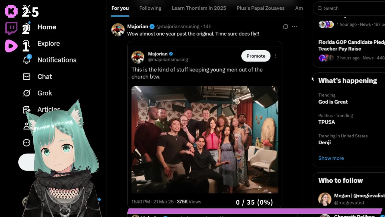This screenshot has width=385, height=217.
Task: Open Chat via the envelope icon
Action: 26,77
